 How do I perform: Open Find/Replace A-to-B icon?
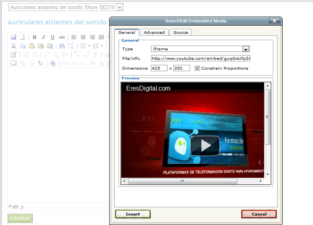click(71, 46)
